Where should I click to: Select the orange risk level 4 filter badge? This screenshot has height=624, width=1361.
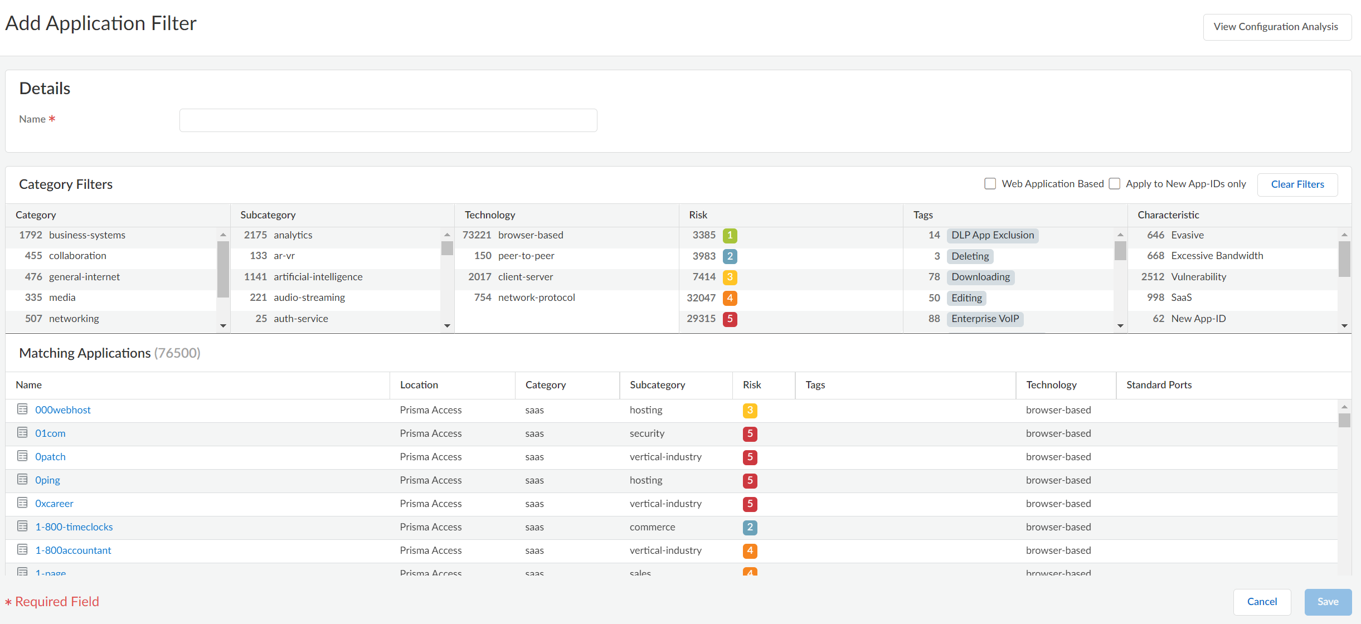click(x=730, y=298)
